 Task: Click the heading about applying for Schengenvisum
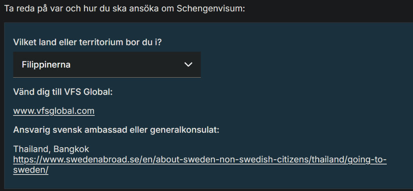(124, 9)
